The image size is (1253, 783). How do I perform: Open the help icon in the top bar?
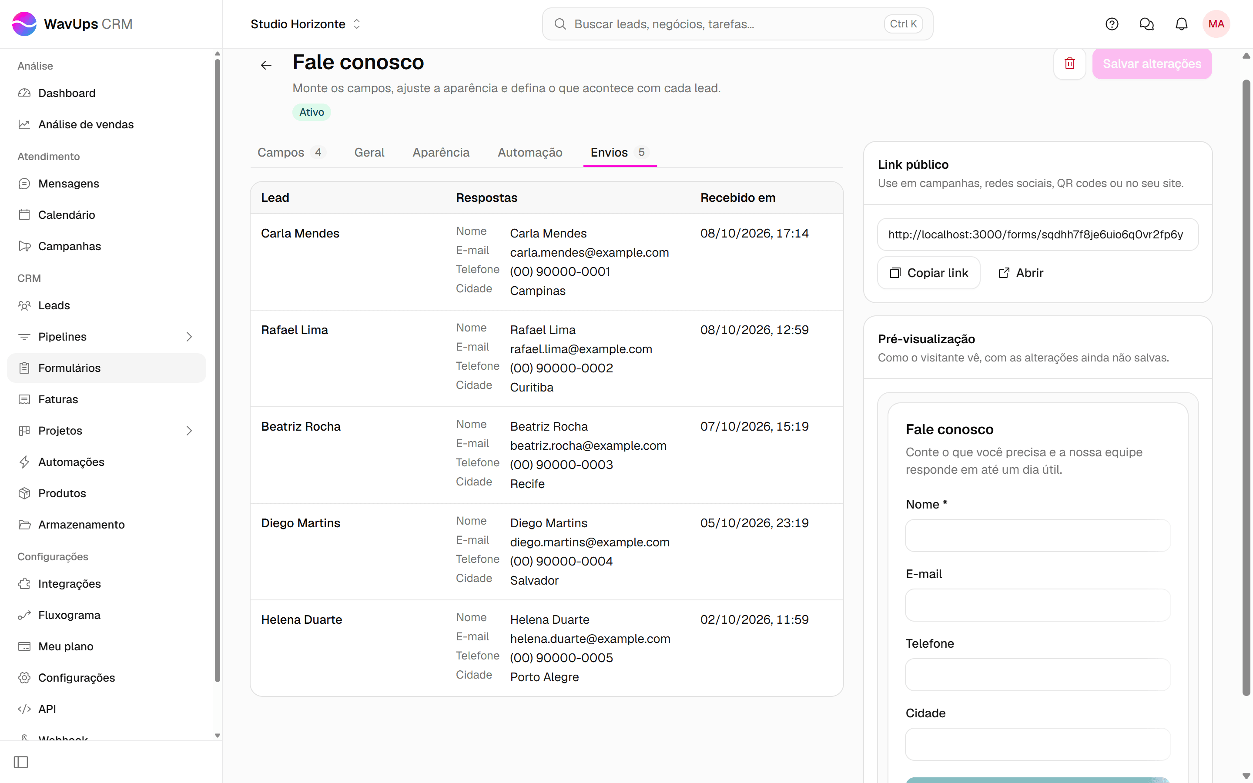coord(1112,24)
